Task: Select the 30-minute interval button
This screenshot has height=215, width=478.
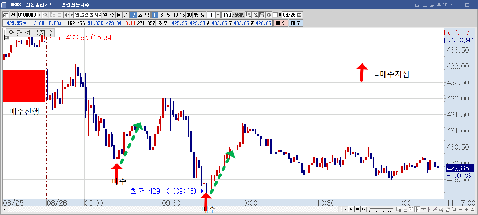Action: (189, 15)
